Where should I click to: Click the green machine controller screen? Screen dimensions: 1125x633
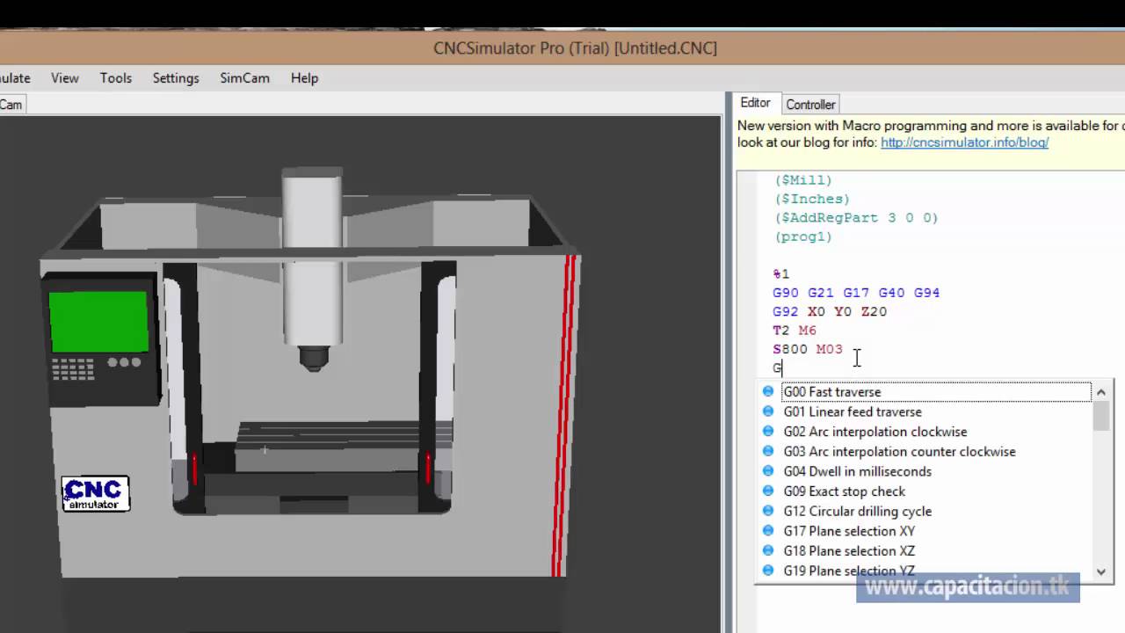tap(98, 322)
